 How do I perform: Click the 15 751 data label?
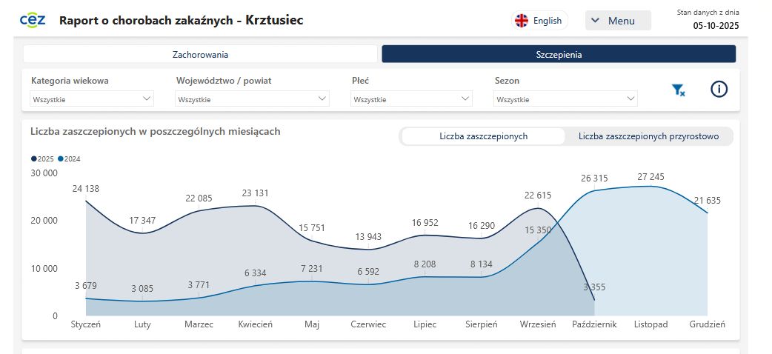coord(312,228)
